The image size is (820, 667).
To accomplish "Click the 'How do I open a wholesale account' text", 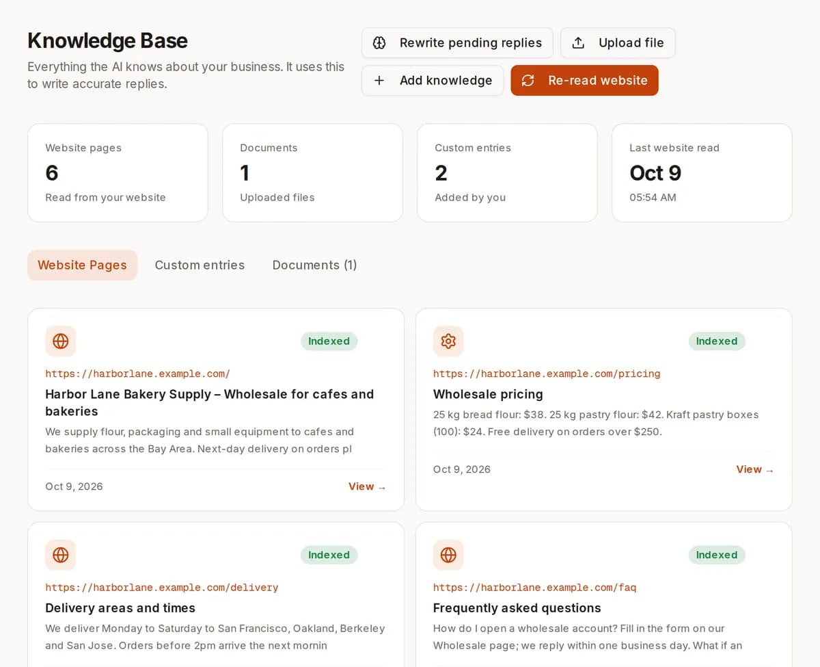I will (588, 637).
